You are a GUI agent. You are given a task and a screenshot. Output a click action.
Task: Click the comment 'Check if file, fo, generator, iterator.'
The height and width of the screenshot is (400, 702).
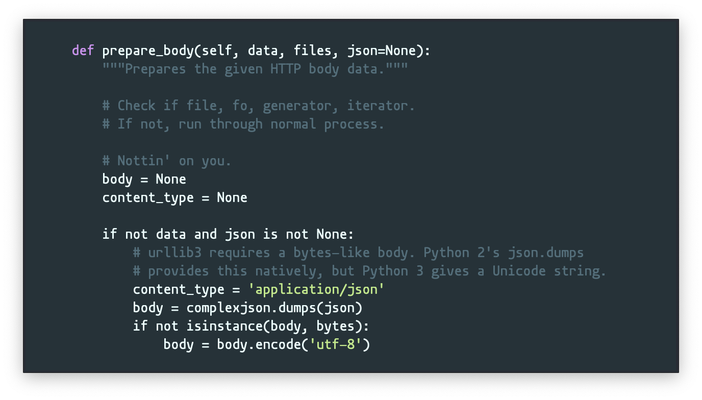259,106
